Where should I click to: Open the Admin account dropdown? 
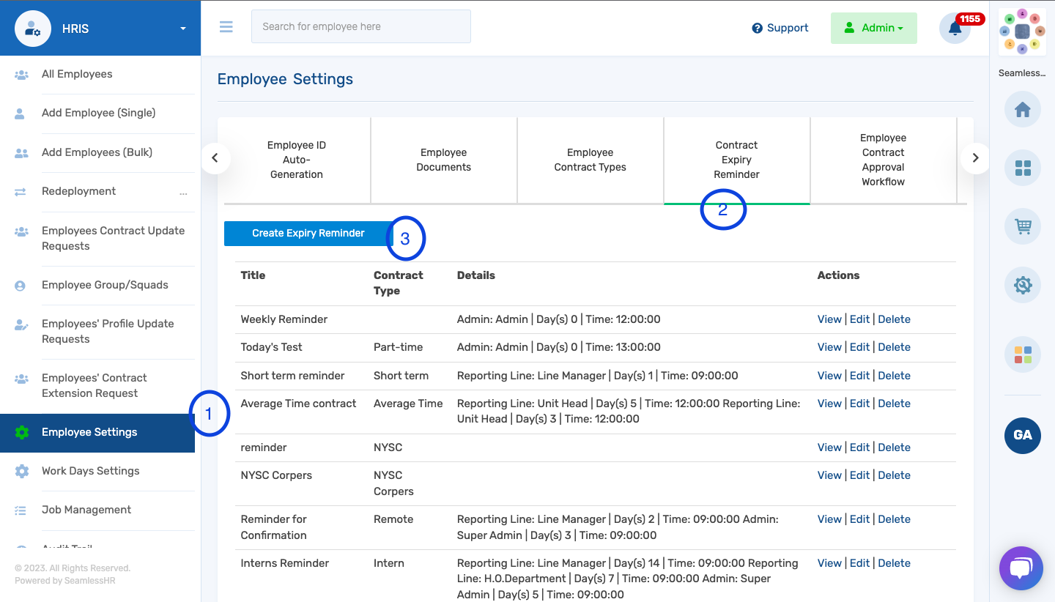[873, 28]
